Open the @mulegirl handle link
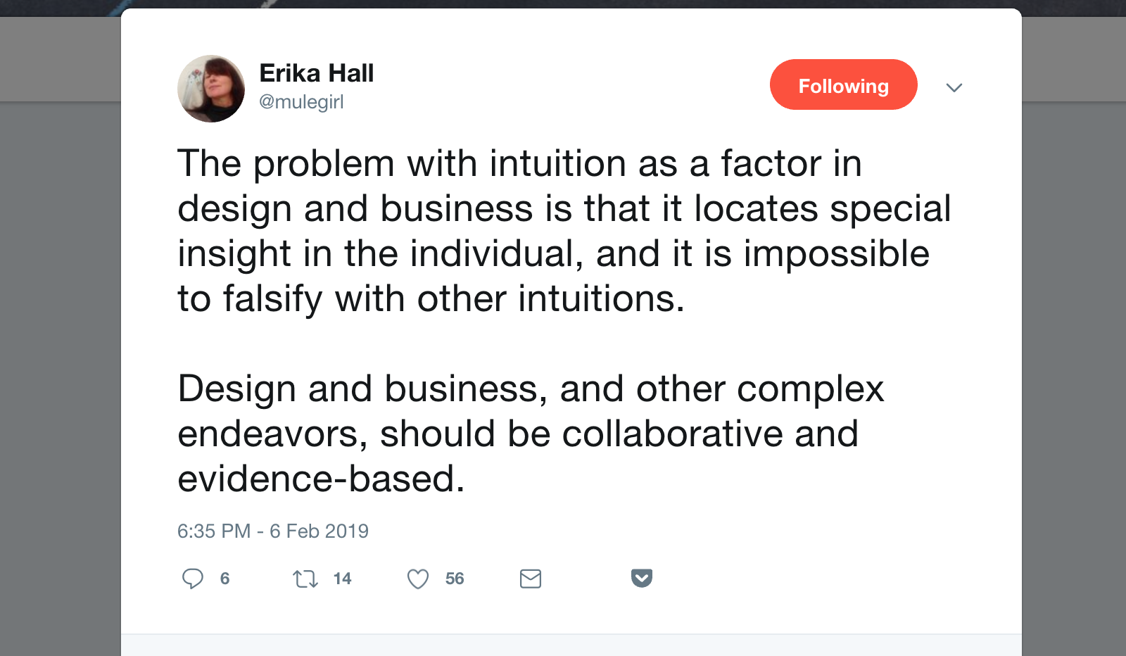Image resolution: width=1126 pixels, height=656 pixels. [301, 102]
